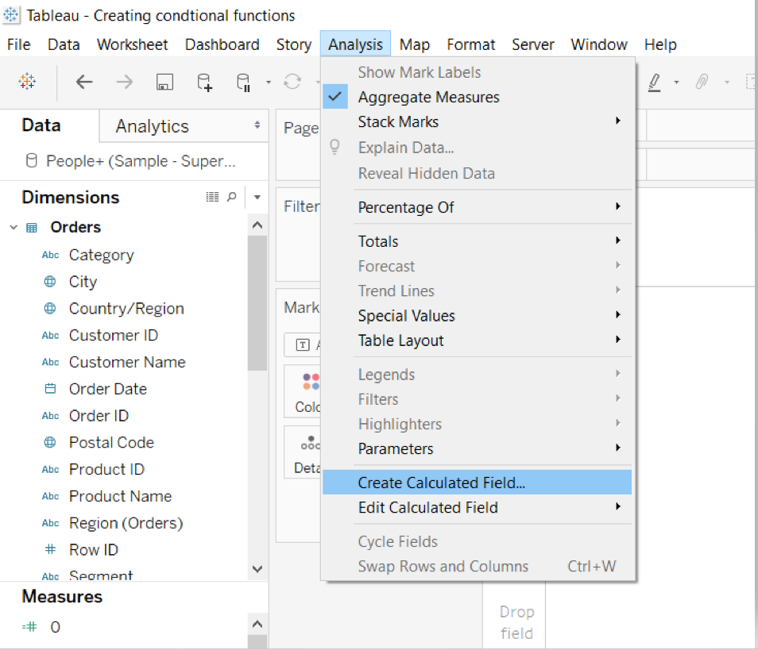Open the Parameters submenu item

click(x=478, y=448)
